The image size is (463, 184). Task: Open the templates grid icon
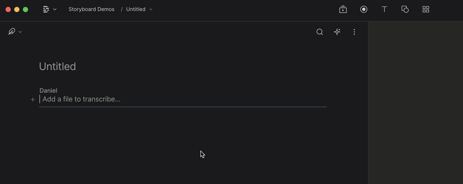tap(426, 9)
